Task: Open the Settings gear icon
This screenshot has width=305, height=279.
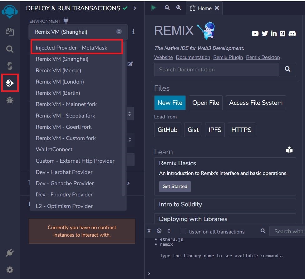Action: 10,270
